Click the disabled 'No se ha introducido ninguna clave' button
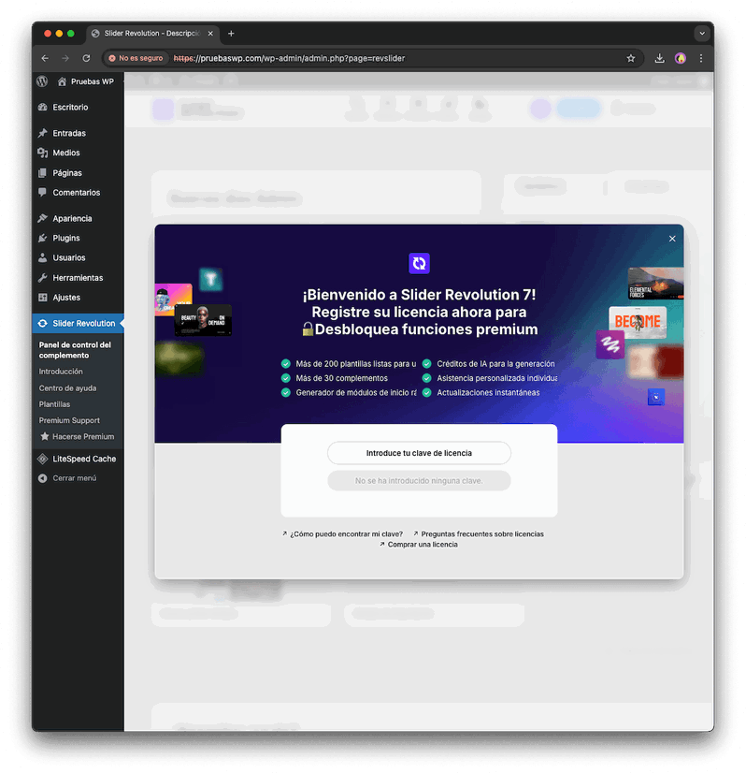 419,481
